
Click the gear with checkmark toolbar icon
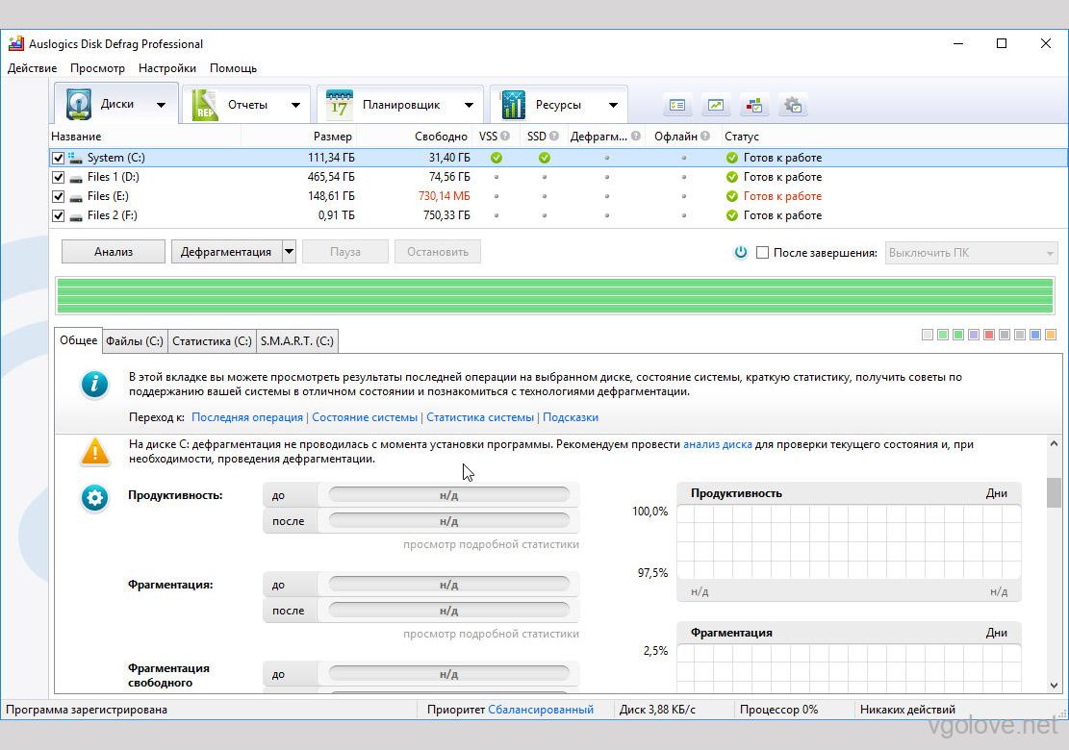(793, 105)
